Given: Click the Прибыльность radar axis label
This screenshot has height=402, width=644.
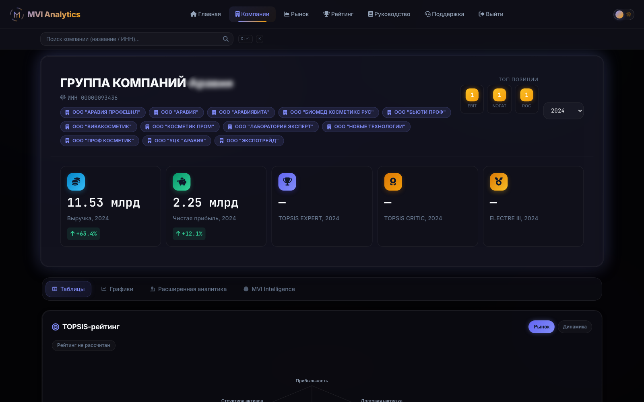Looking at the screenshot, I should 312,381.
